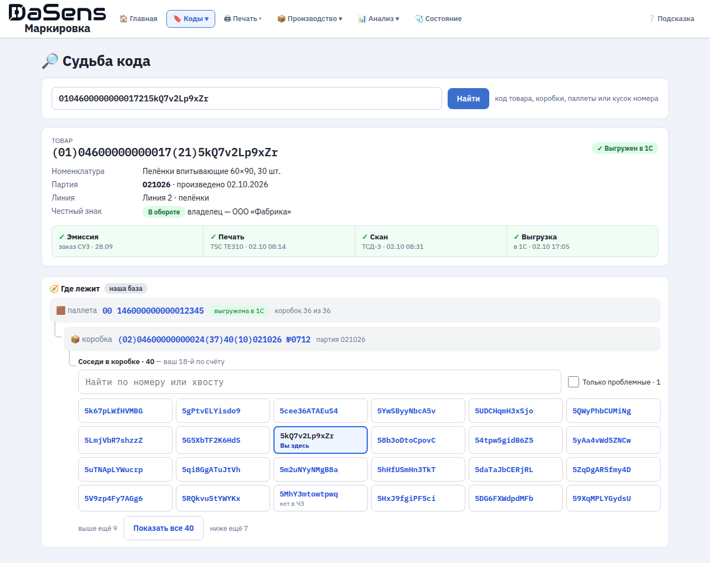Toggle the Только проблемные checkbox
The height and width of the screenshot is (563, 710).
click(574, 382)
